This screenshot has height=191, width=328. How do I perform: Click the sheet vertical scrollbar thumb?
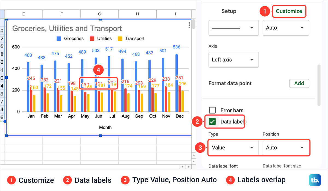click(194, 24)
